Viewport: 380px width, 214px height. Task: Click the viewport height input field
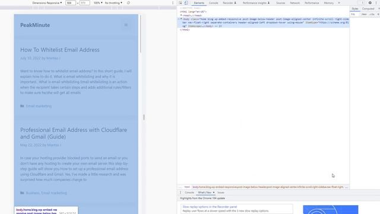pyautogui.click(x=84, y=3)
